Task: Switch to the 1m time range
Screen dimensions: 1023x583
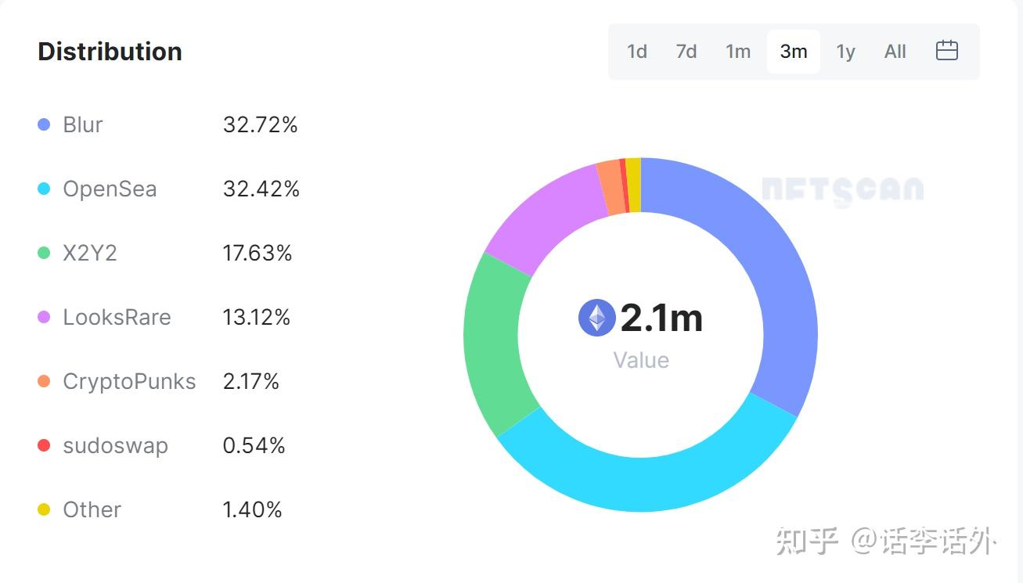Action: (738, 52)
